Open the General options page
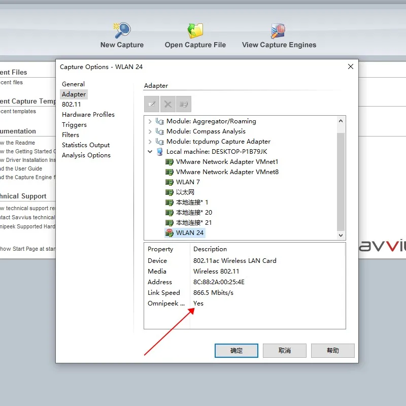406x406 pixels. pos(73,84)
